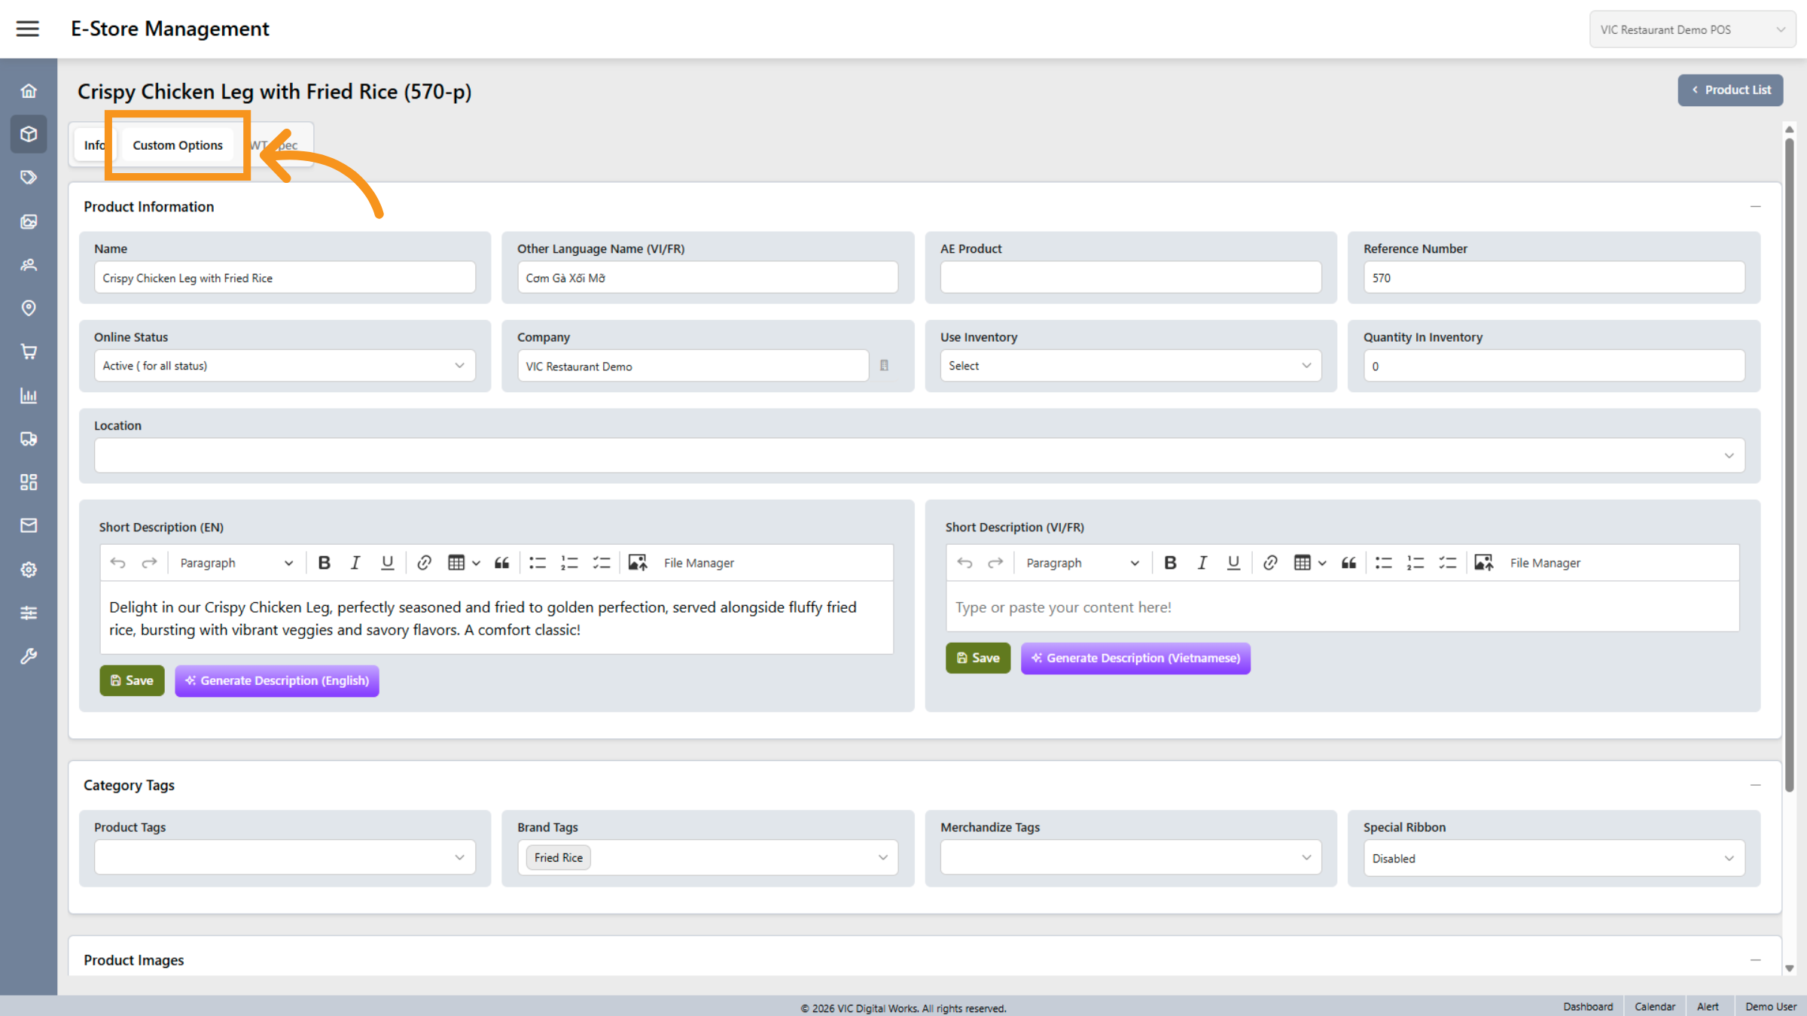This screenshot has height=1016, width=1807.
Task: Switch to the Info tab
Action: tap(95, 144)
